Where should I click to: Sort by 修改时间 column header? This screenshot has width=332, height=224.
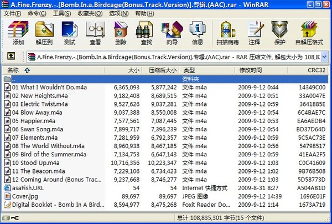[261, 70]
